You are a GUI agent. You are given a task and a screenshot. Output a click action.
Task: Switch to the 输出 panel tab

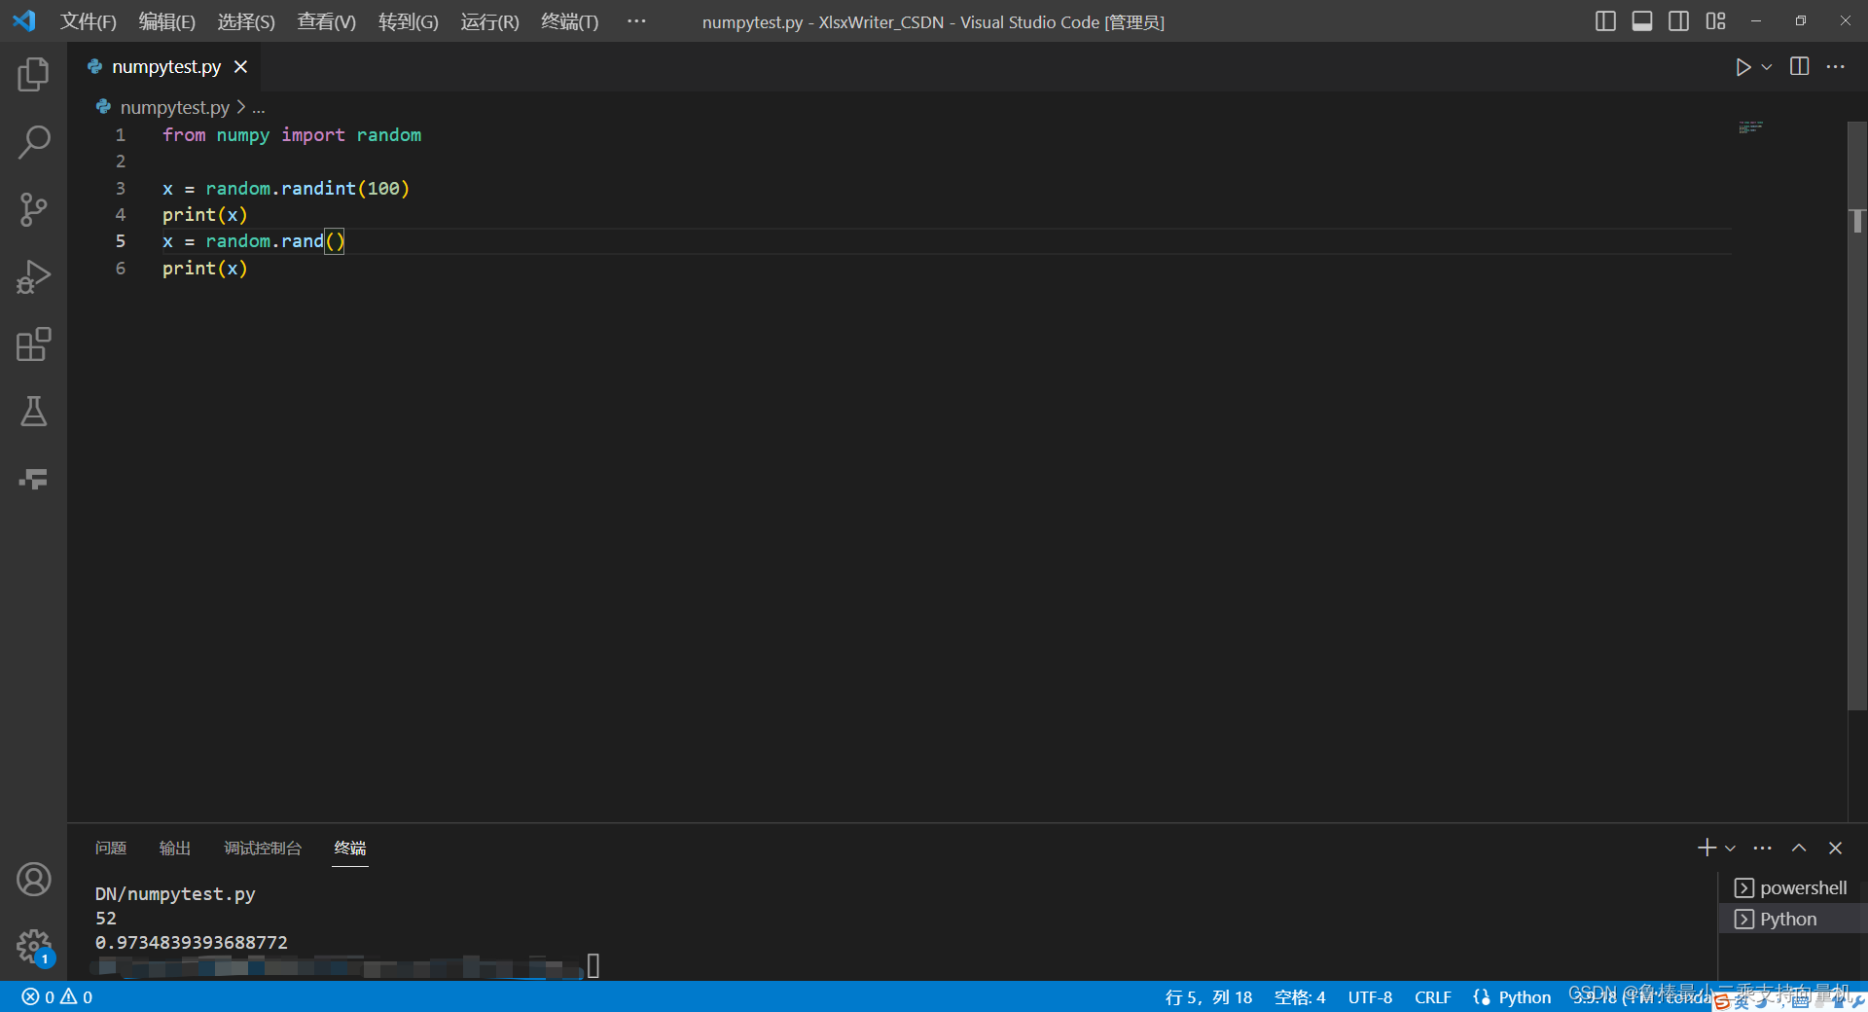click(x=175, y=849)
